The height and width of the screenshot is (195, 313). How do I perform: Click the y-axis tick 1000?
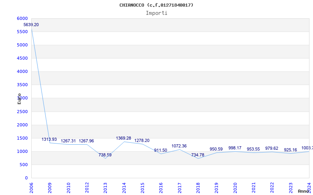tap(22, 151)
